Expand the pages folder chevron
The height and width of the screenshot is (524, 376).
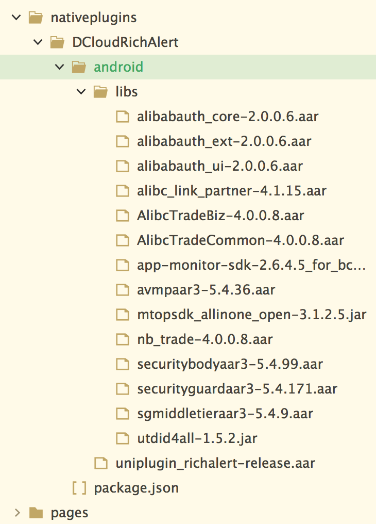pos(16,513)
